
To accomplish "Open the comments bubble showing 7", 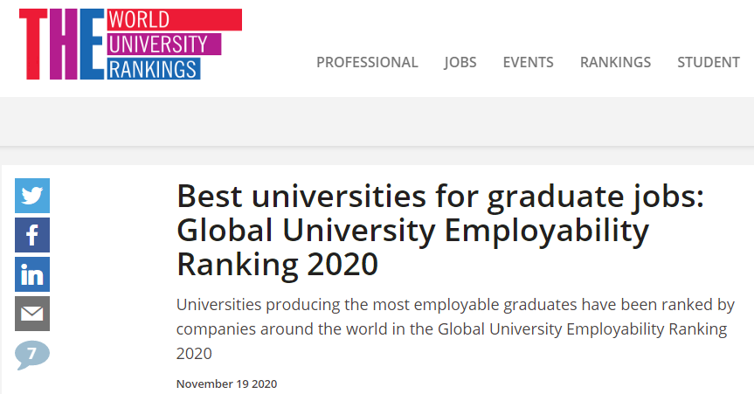I will coord(32,355).
